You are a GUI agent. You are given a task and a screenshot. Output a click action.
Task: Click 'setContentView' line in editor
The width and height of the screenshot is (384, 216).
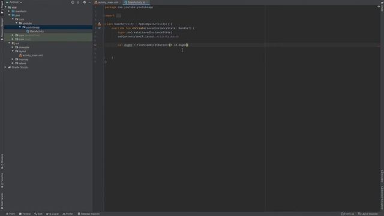[148, 37]
